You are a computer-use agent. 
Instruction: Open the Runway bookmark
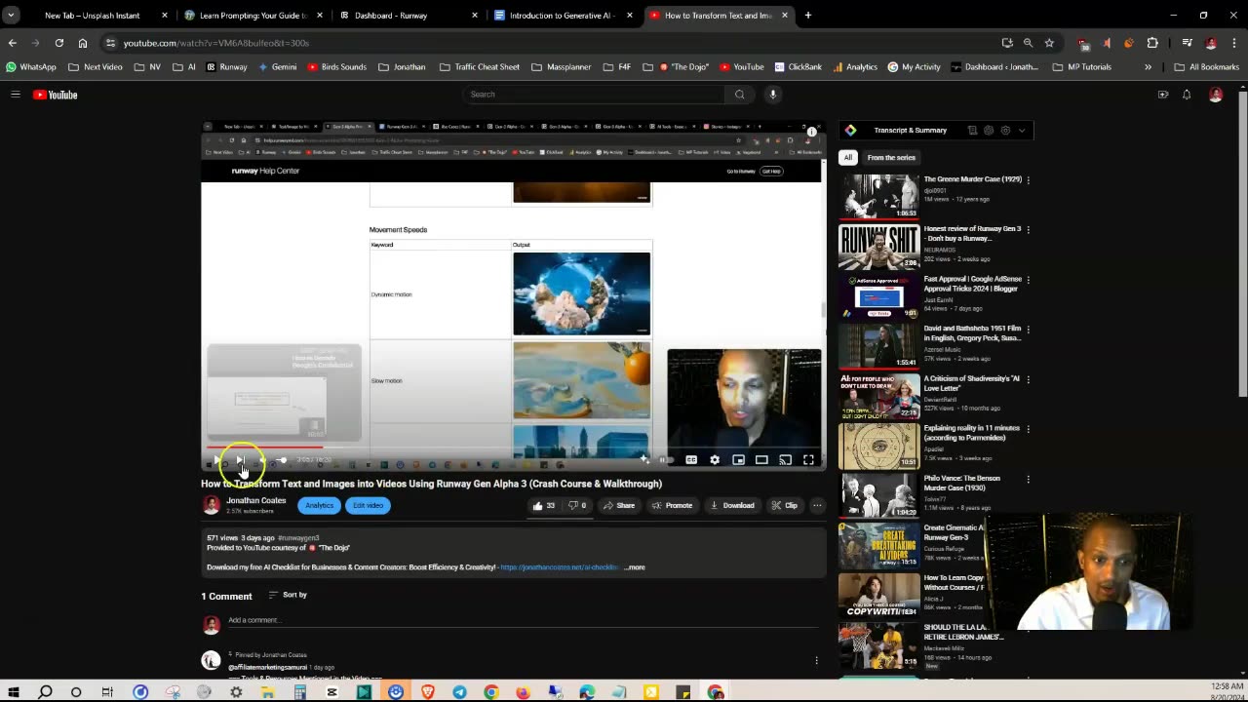[x=226, y=67]
